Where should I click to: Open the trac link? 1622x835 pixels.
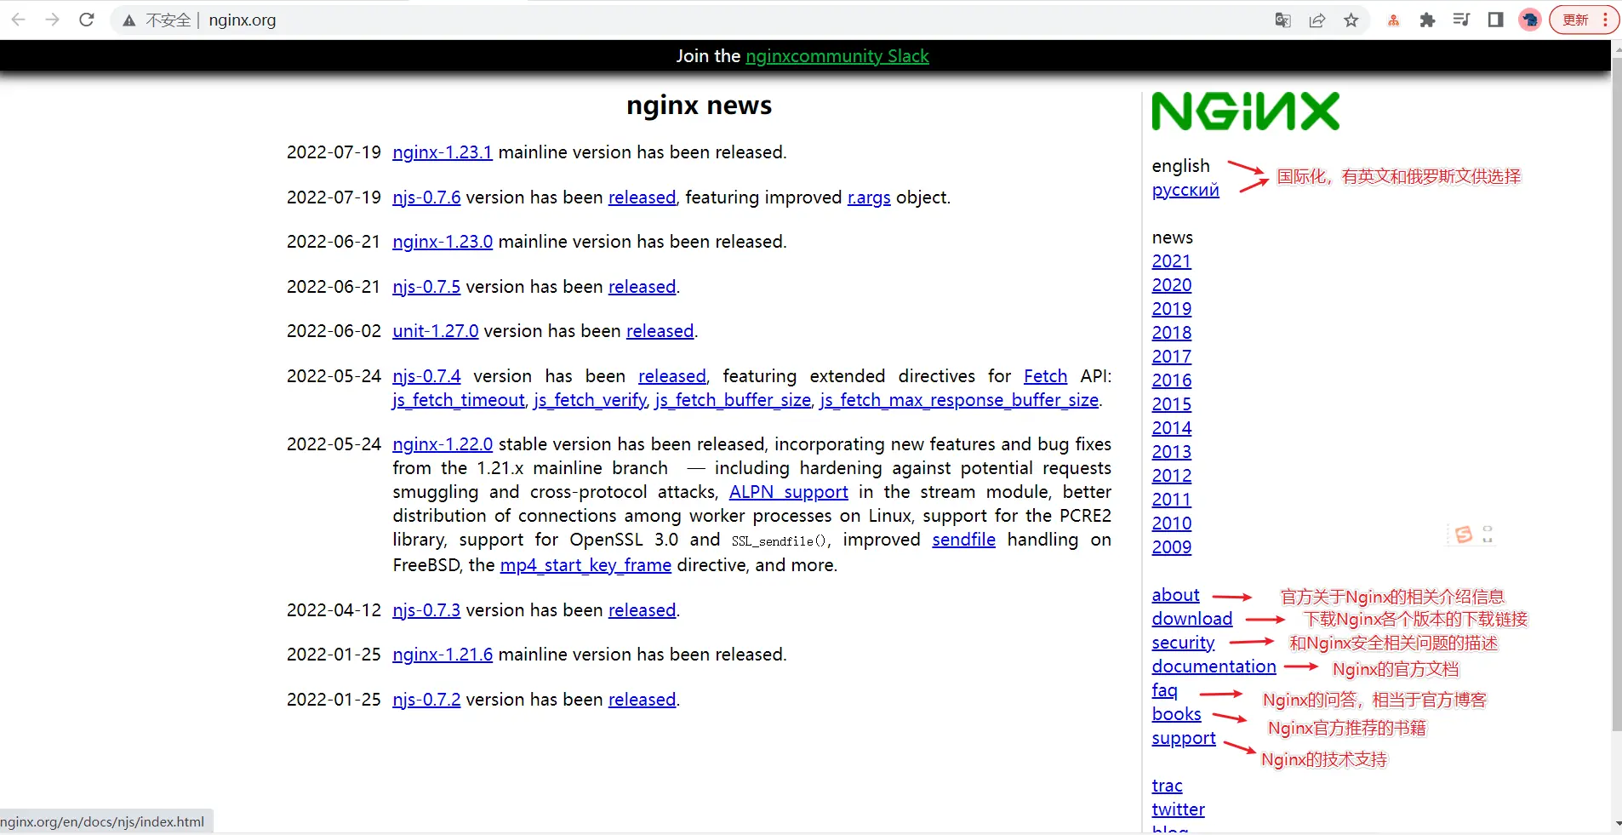click(x=1167, y=786)
